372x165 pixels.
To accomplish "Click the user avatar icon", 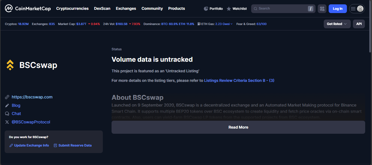I will [360, 9].
